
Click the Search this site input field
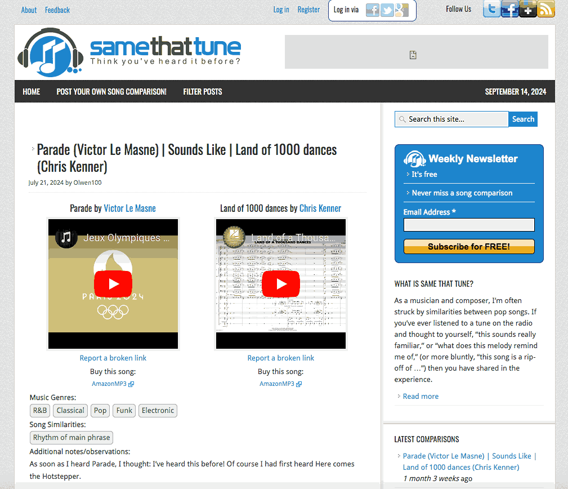tap(451, 119)
